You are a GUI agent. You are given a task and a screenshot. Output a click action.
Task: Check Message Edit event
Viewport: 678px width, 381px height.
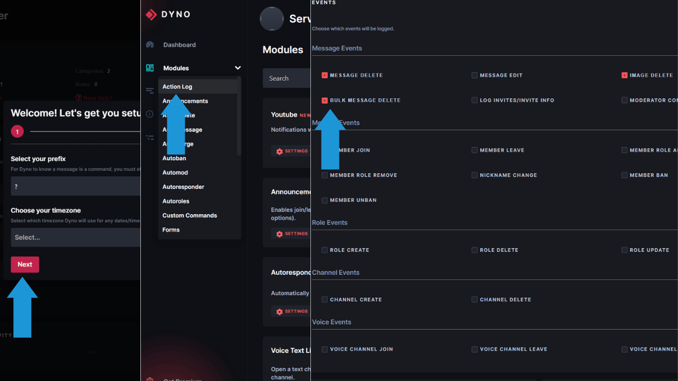tap(475, 75)
